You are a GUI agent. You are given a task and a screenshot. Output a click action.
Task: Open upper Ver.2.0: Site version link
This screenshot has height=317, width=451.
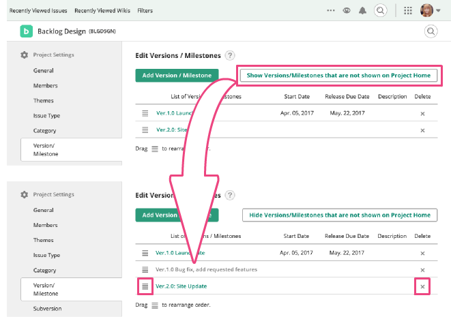pyautogui.click(x=172, y=130)
